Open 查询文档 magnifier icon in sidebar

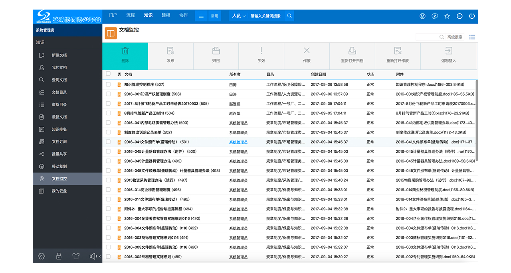(42, 80)
